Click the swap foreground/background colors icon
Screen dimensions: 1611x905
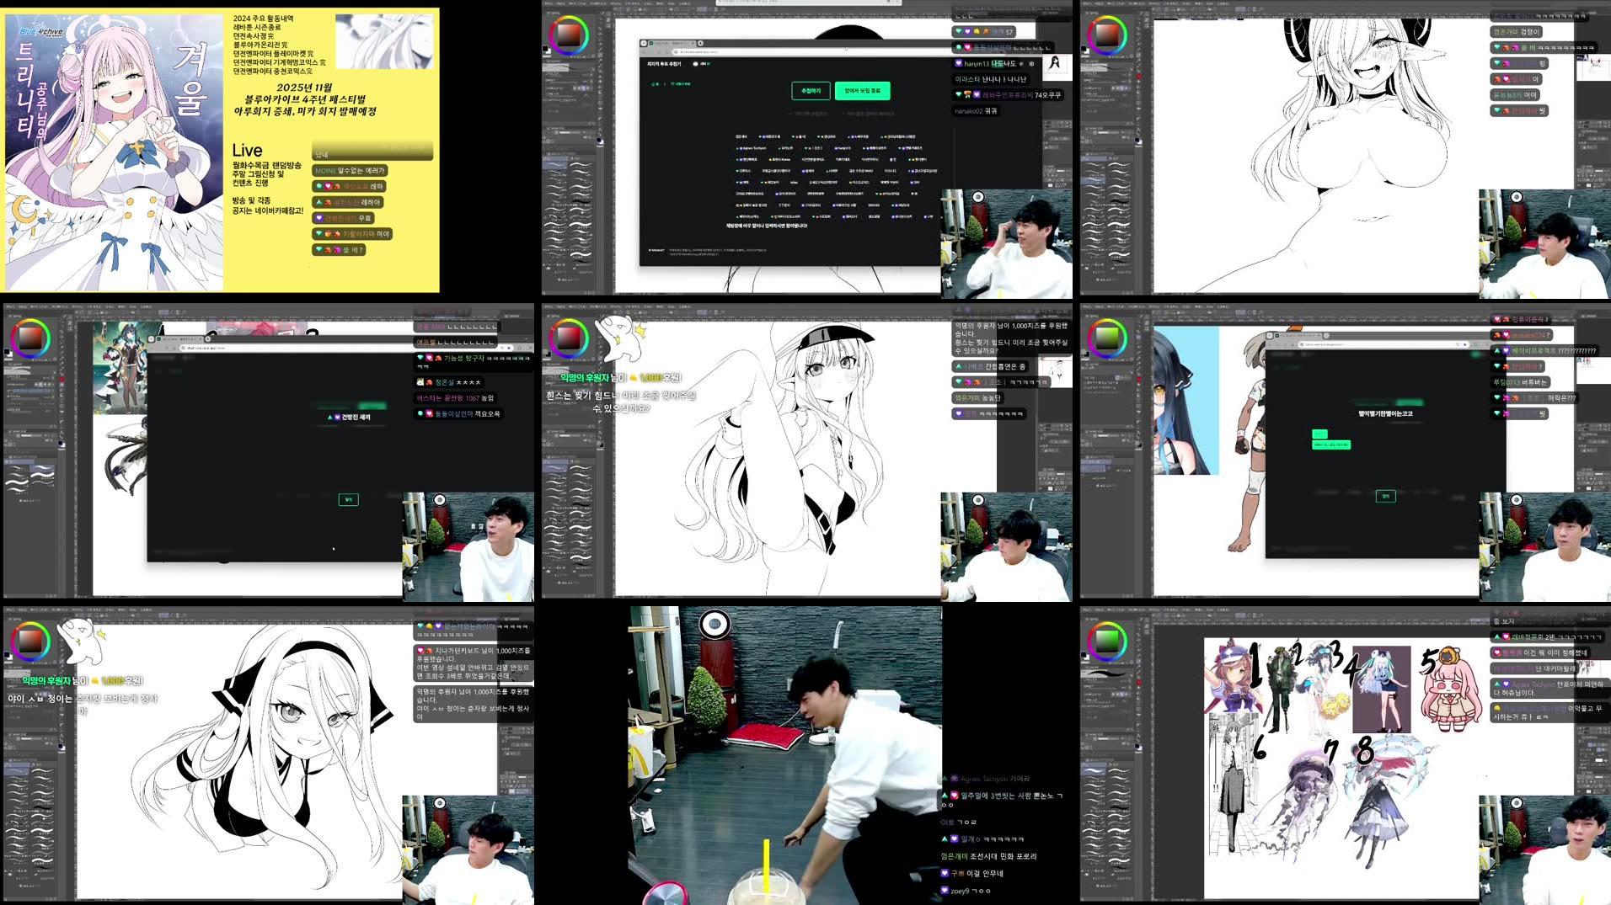coord(550,47)
